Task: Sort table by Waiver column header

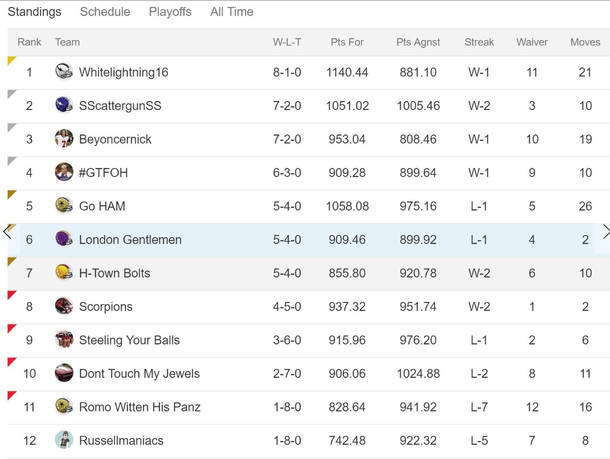Action: click(532, 42)
